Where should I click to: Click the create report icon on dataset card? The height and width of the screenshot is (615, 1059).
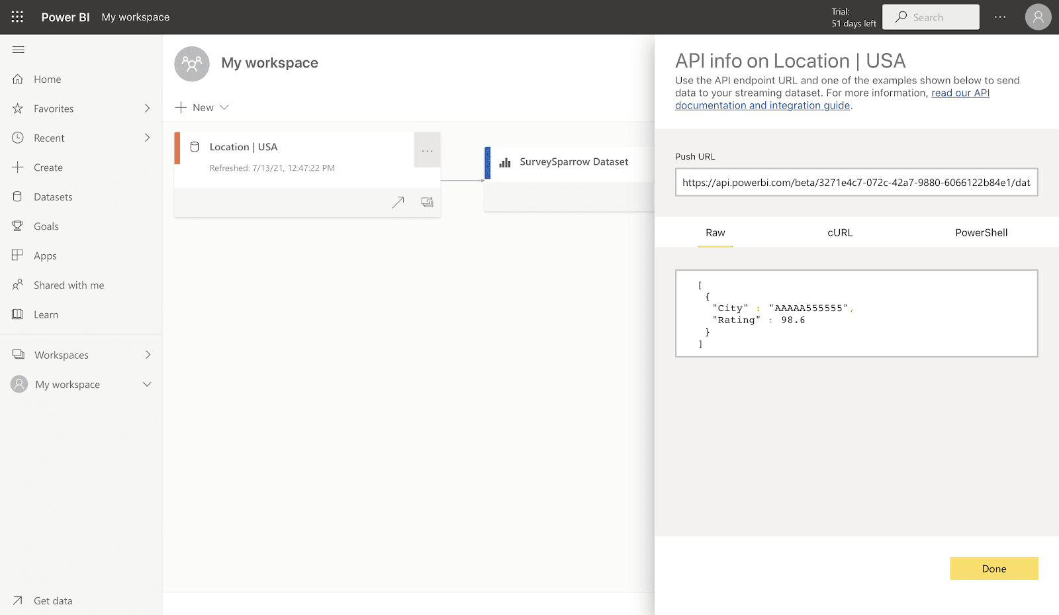427,203
